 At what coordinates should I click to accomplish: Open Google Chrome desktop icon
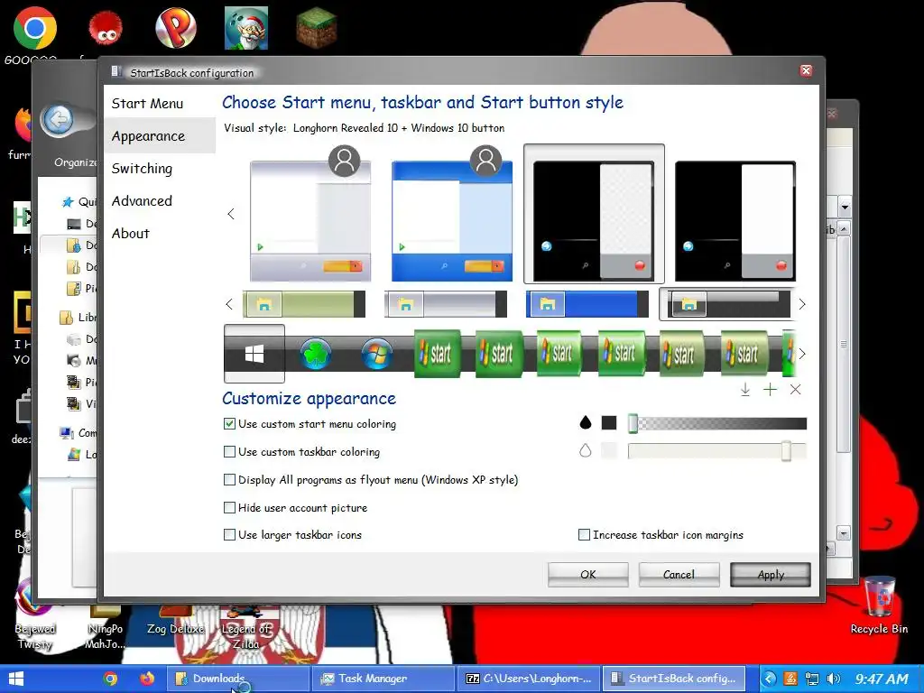click(x=35, y=28)
